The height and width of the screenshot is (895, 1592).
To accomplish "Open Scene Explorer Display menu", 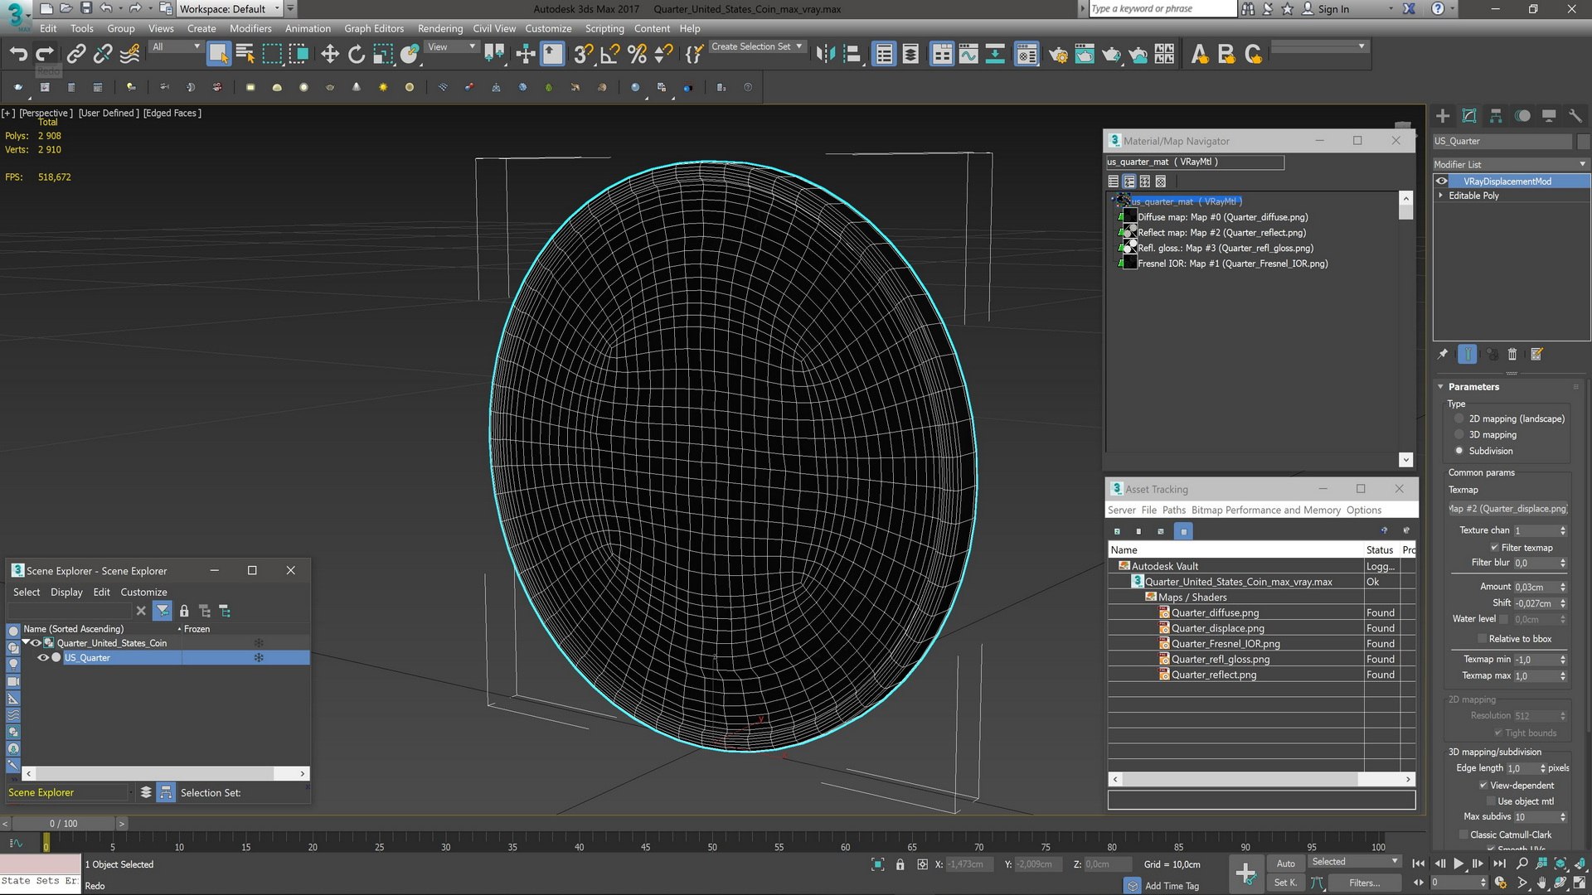I will (66, 593).
